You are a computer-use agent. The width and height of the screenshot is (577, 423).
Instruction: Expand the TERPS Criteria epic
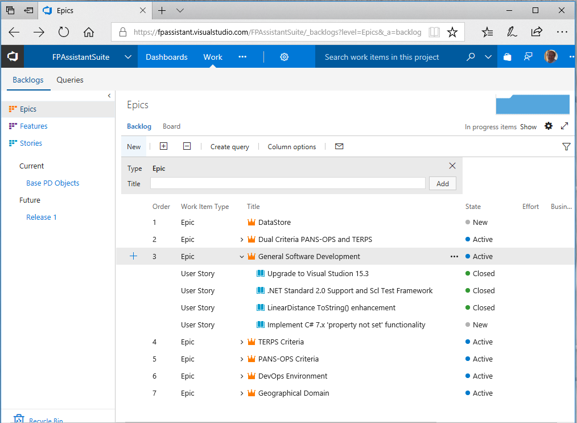242,342
